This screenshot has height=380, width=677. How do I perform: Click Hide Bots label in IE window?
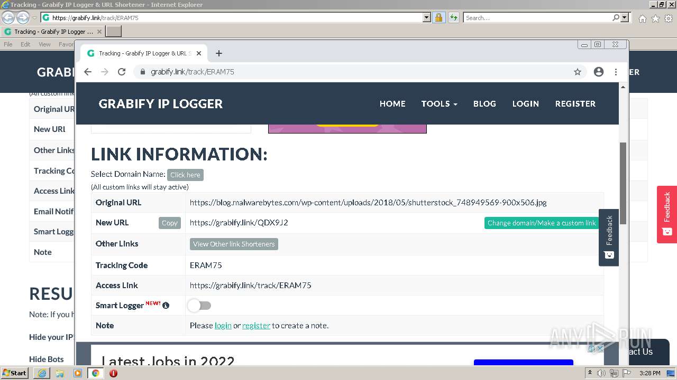(x=47, y=359)
